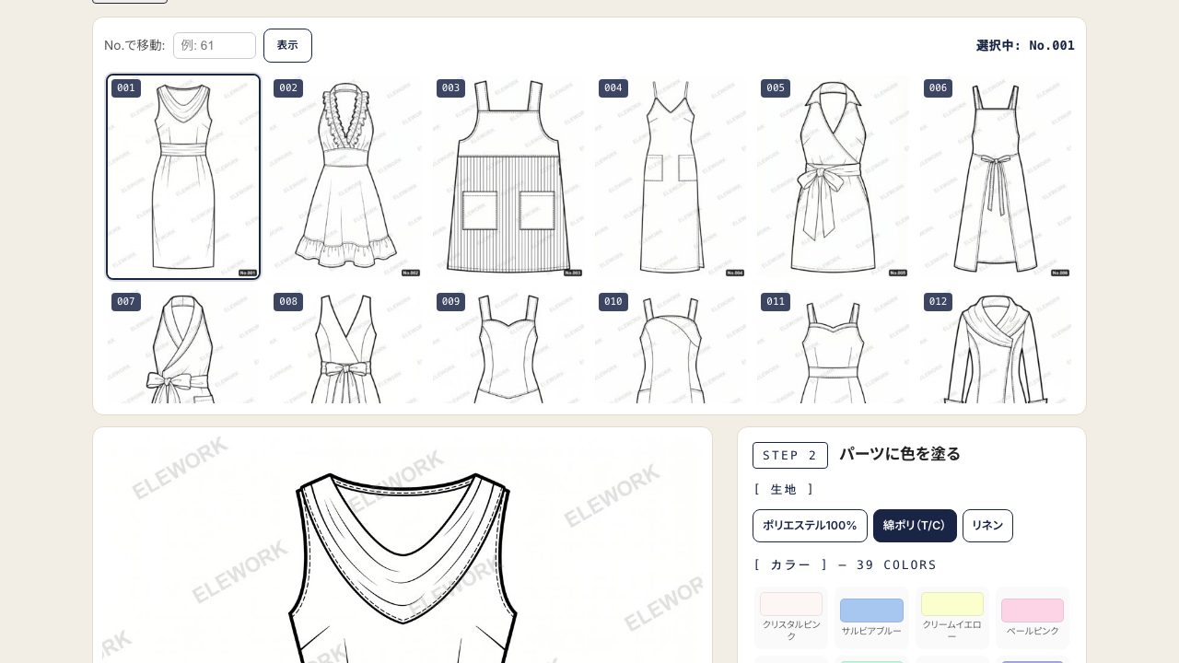
Task: Select shawl collar jacket thumbnail 012
Action: [x=996, y=346]
